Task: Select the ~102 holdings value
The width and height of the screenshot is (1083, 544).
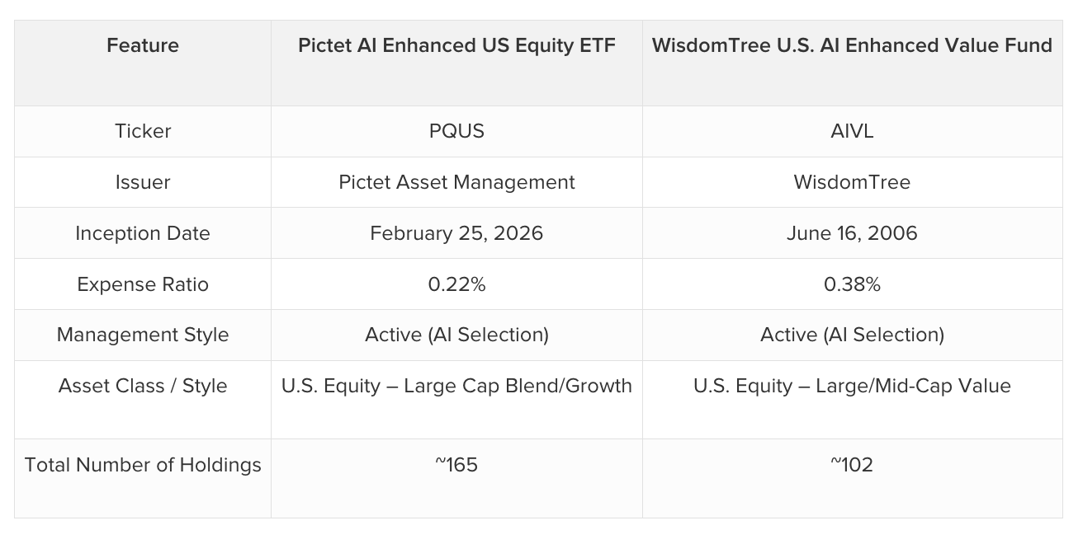Action: coord(852,465)
